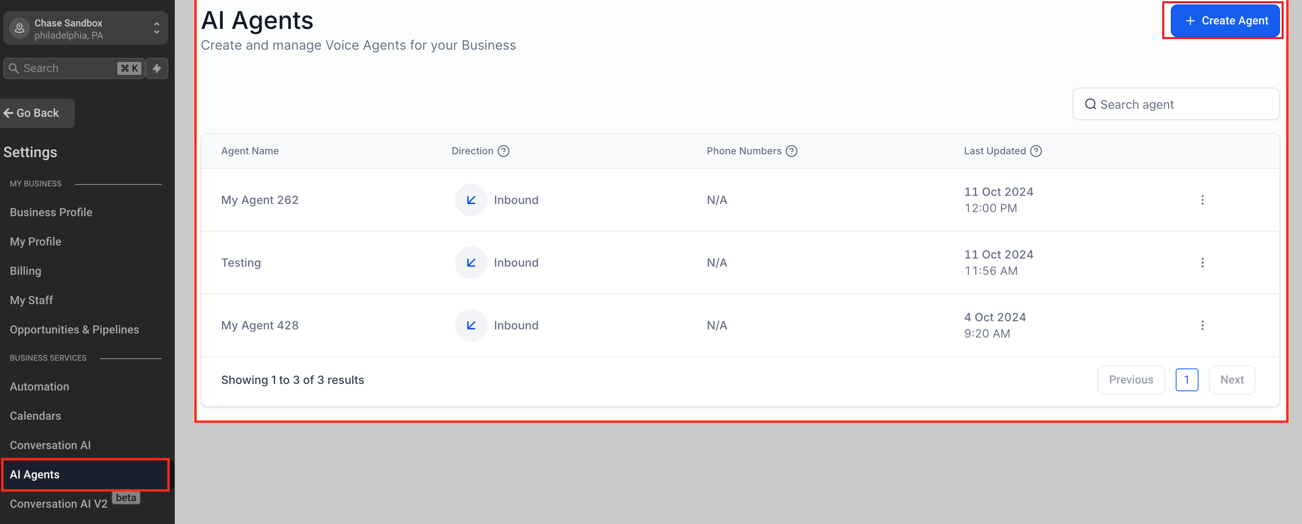The height and width of the screenshot is (524, 1302).
Task: Select page 1 in pagination
Action: click(x=1187, y=380)
